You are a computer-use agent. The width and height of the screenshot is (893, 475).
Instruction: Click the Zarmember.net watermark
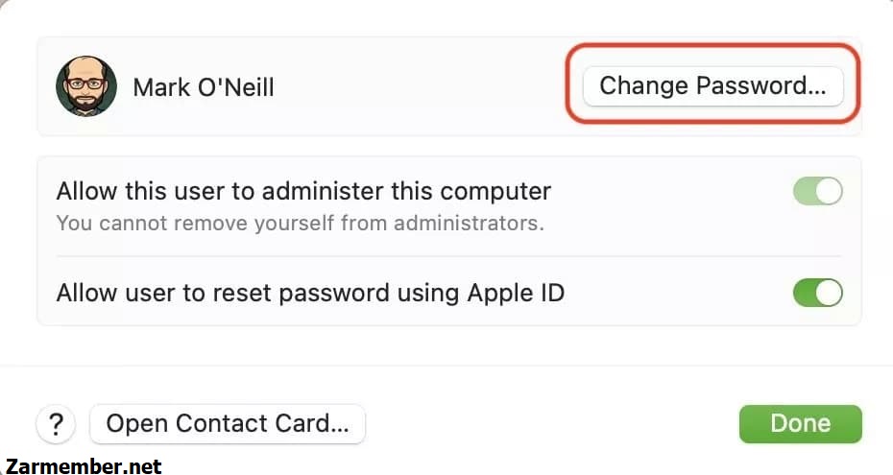pos(84,466)
